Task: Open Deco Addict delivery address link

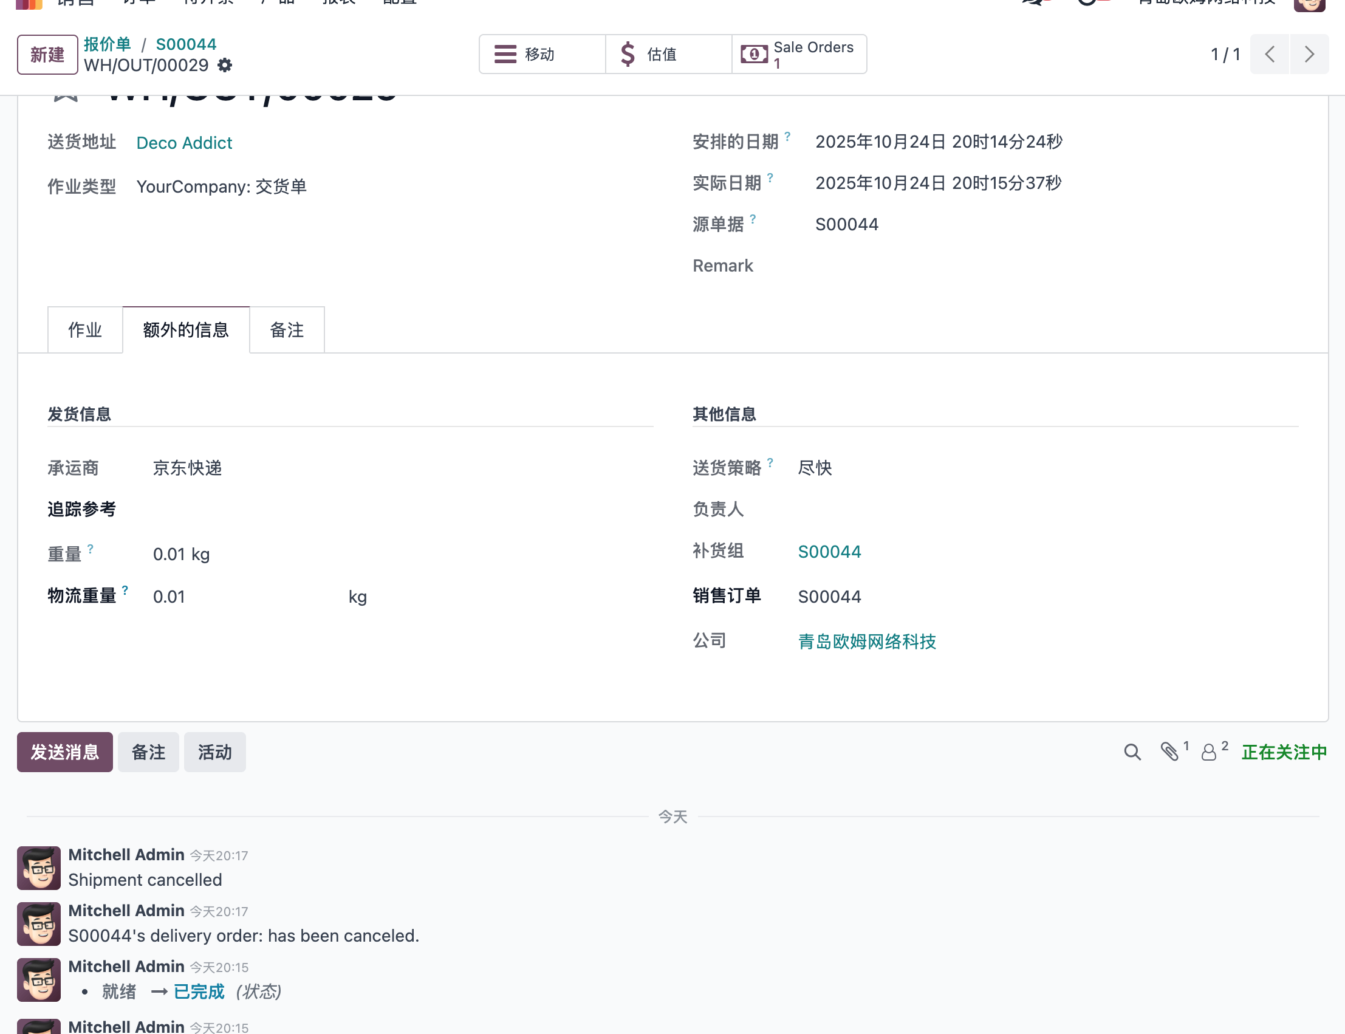Action: pyautogui.click(x=184, y=143)
